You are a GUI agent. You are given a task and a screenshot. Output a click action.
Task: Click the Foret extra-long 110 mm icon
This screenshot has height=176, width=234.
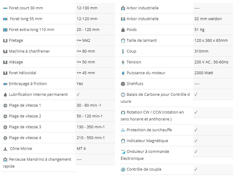5,30
